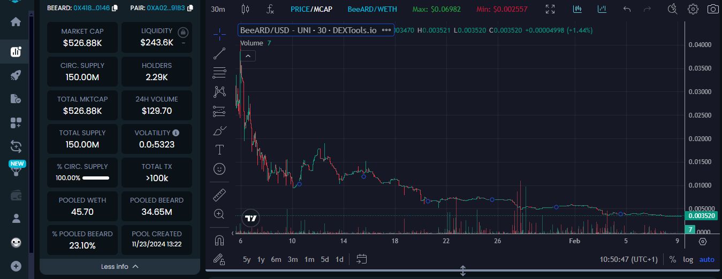Choose the ruler measure tool
The image size is (722, 279).
click(x=219, y=195)
